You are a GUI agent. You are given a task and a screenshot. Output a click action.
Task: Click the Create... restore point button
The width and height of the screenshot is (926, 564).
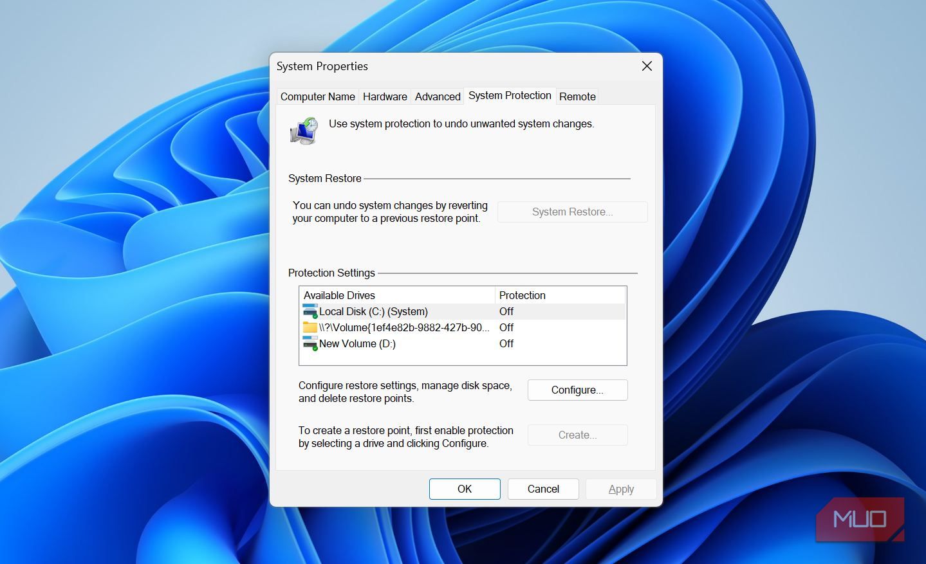tap(577, 435)
